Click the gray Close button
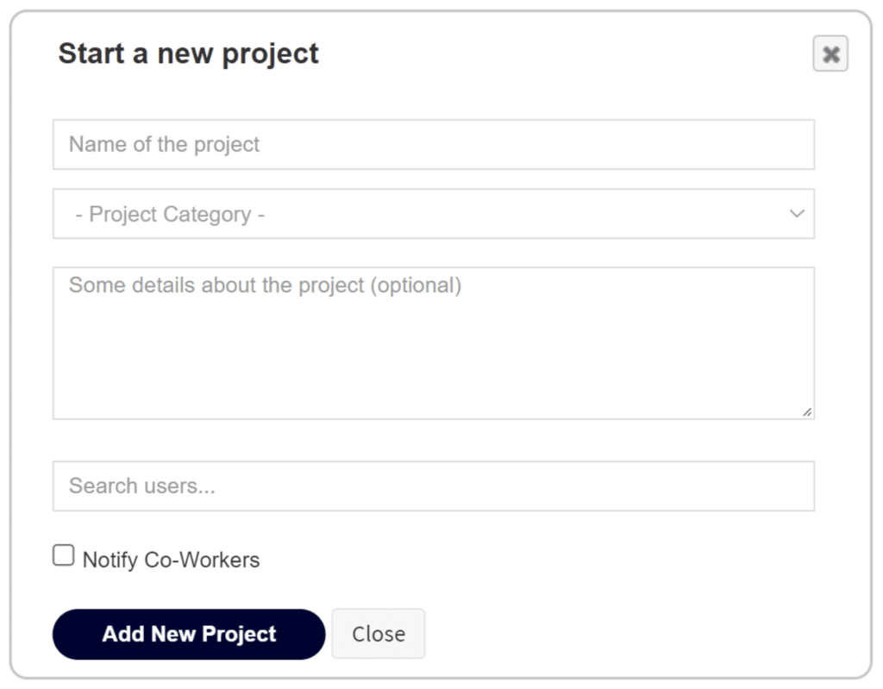Viewport: 883px width, 689px height. click(378, 634)
